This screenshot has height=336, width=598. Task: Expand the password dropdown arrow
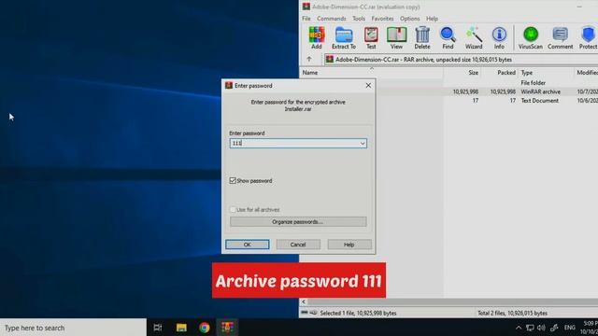363,143
